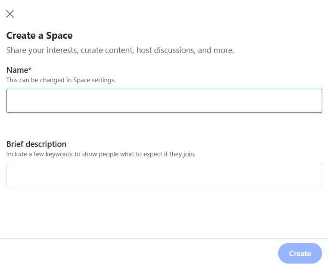The width and height of the screenshot is (329, 267).
Task: Focus the Name input field
Action: [x=164, y=101]
